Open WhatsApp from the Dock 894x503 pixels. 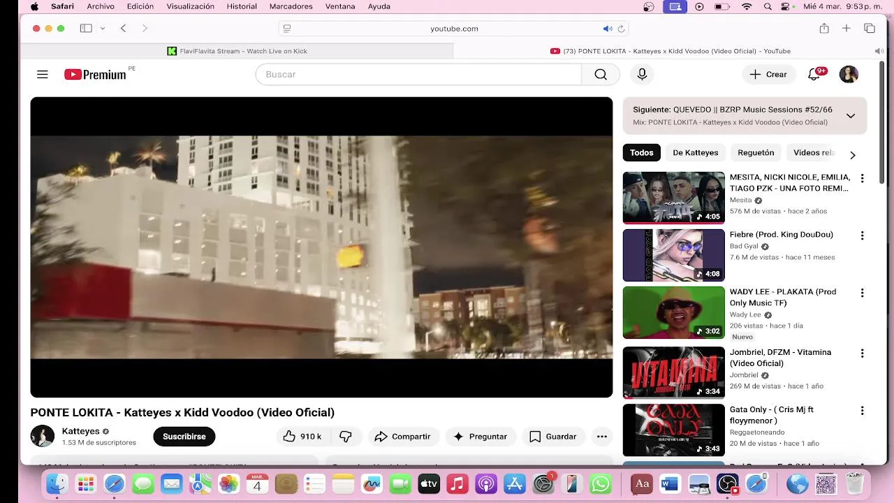point(601,483)
